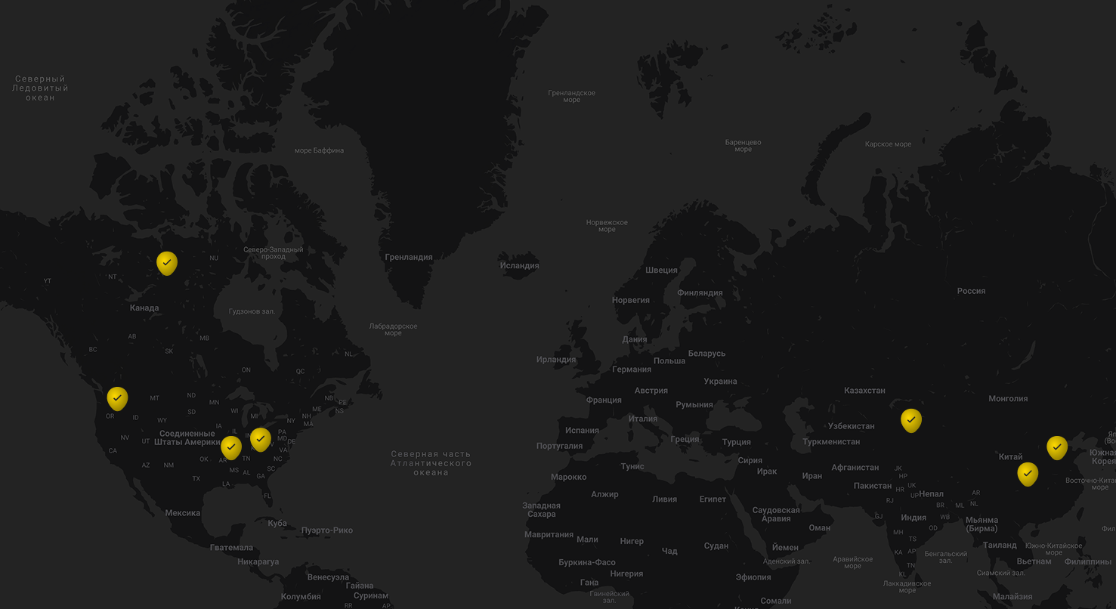This screenshot has width=1116, height=609.
Task: Click the Баренцево море label
Action: (x=743, y=145)
